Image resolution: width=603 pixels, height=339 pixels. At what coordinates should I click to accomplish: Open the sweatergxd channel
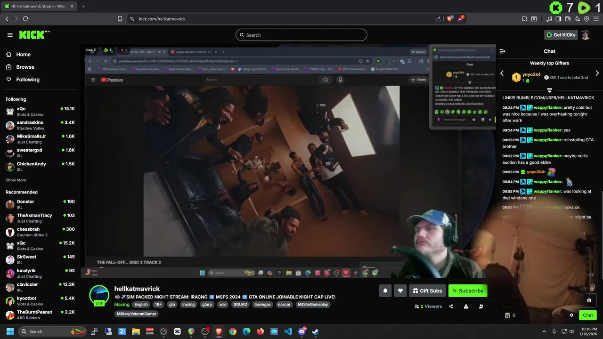click(x=40, y=153)
